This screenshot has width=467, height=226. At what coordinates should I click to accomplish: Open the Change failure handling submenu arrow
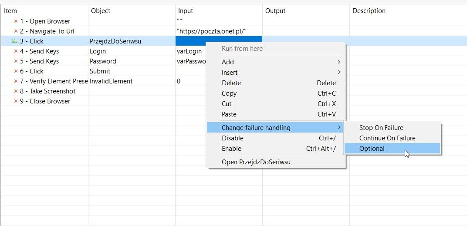click(339, 128)
